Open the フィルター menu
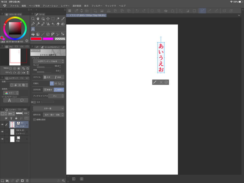The width and height of the screenshot is (244, 183). [x=97, y=6]
